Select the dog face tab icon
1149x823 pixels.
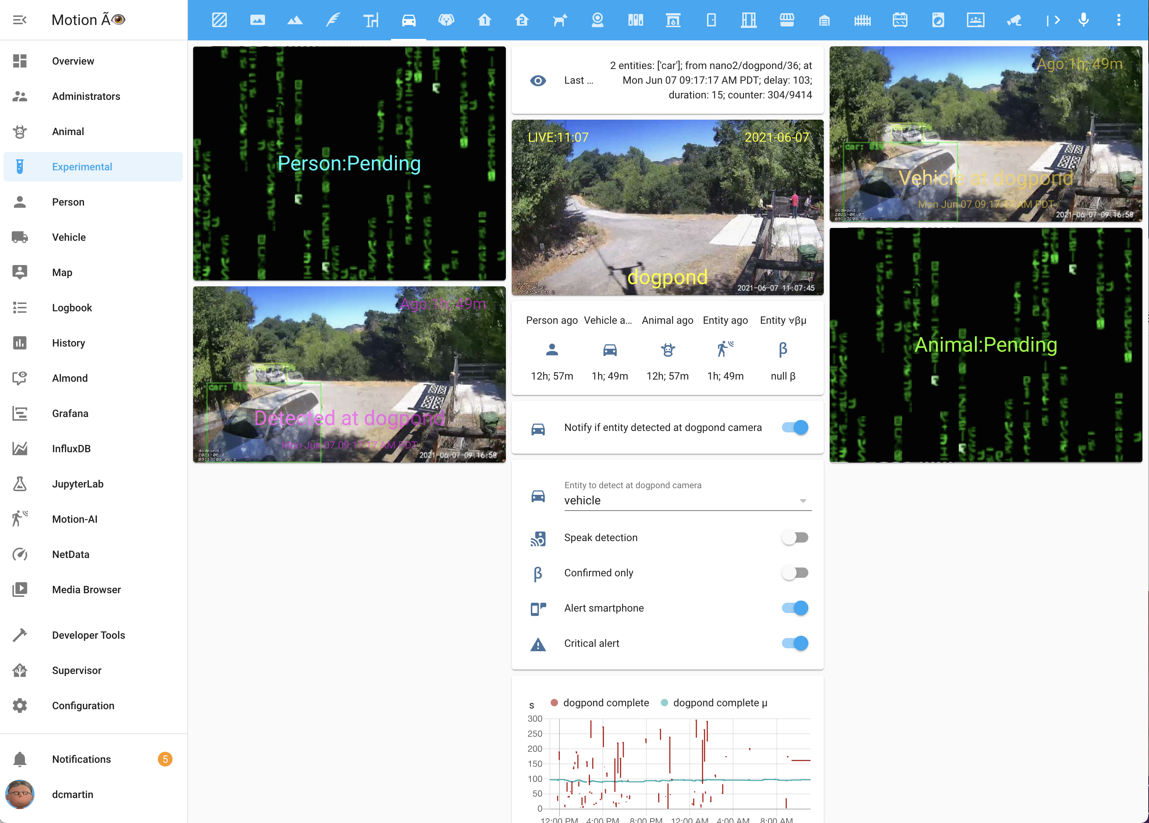(x=446, y=20)
